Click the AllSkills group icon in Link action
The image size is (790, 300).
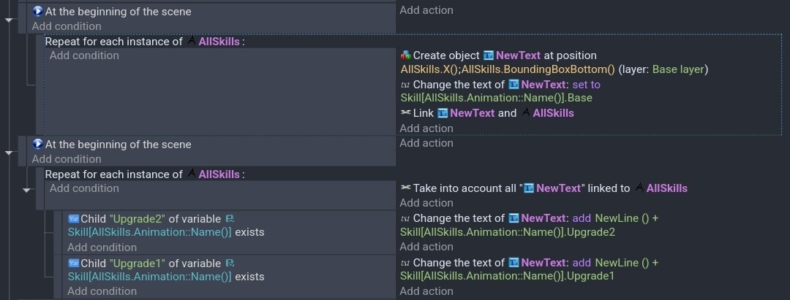pyautogui.click(x=525, y=113)
